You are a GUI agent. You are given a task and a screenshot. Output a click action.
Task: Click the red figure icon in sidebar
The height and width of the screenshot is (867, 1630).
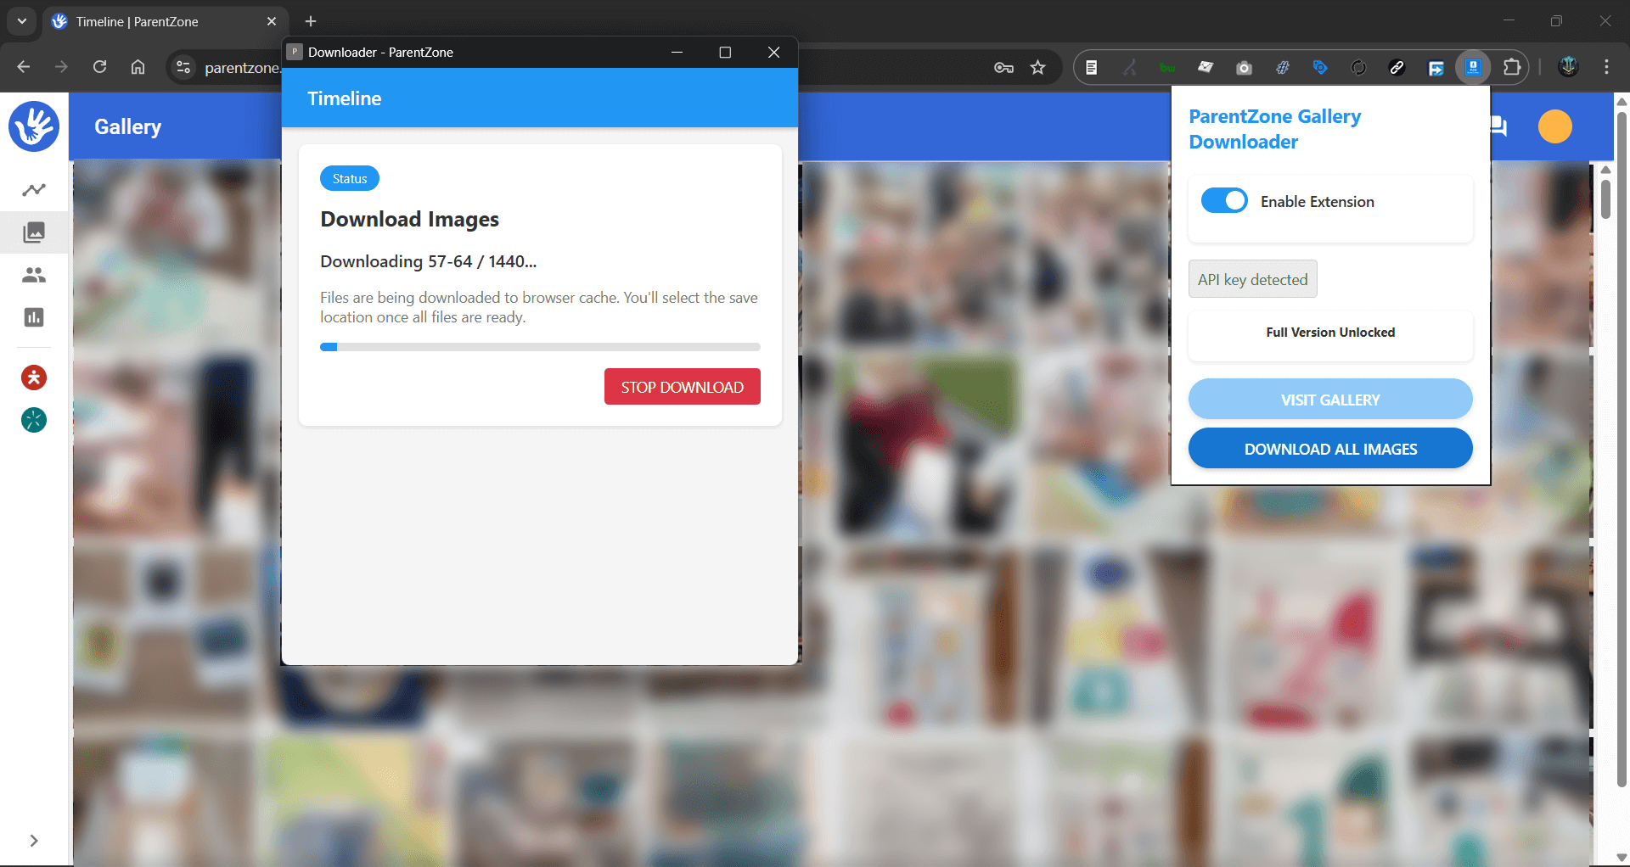34,378
